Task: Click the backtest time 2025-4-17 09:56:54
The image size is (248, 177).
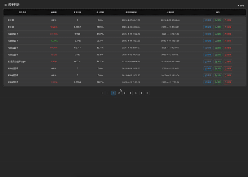Action: click(131, 61)
